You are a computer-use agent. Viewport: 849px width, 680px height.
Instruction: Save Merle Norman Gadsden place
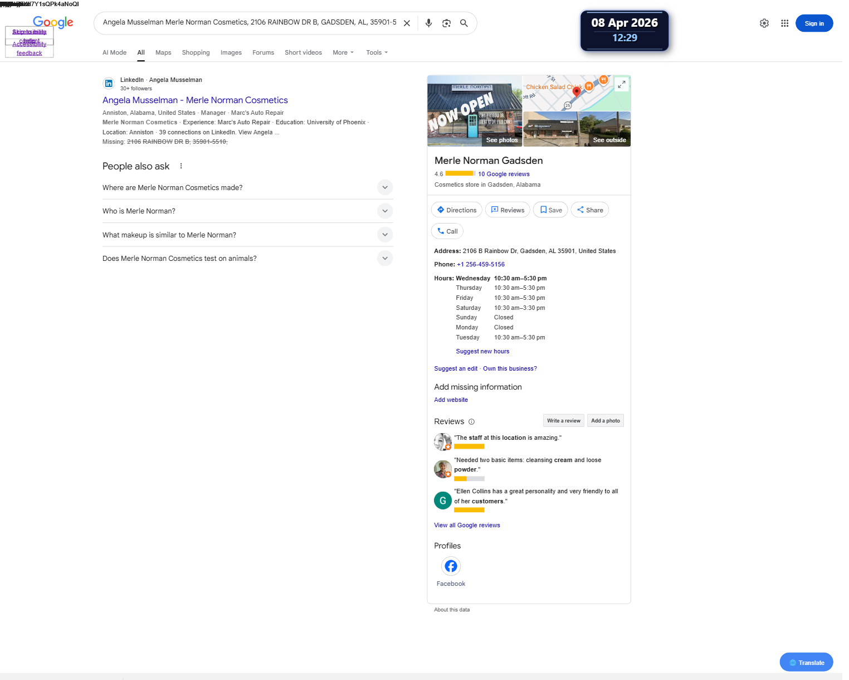550,210
